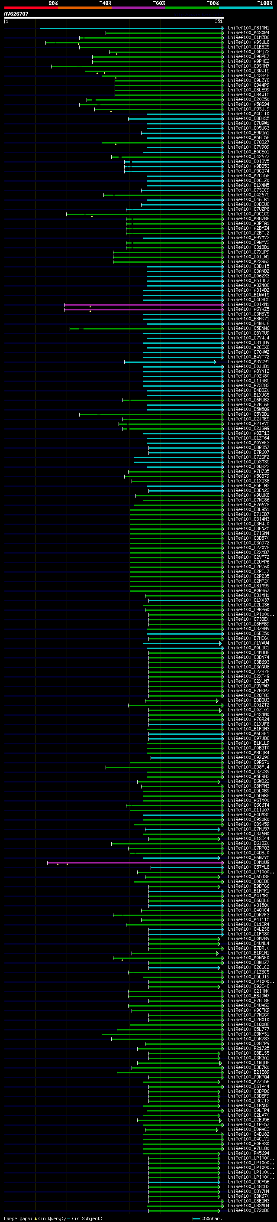Viewport: 277px width, 1222px height.
Task: Open hit UniRef100_A9SUL8
Action: (x=248, y=42)
